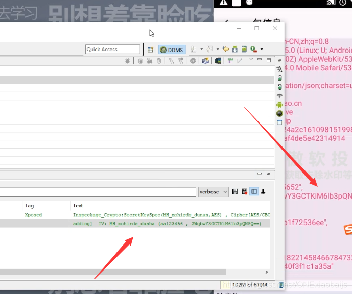Image resolution: width=352 pixels, height=294 pixels.
Task: Click the Run External Tools icon
Action: click(254, 49)
